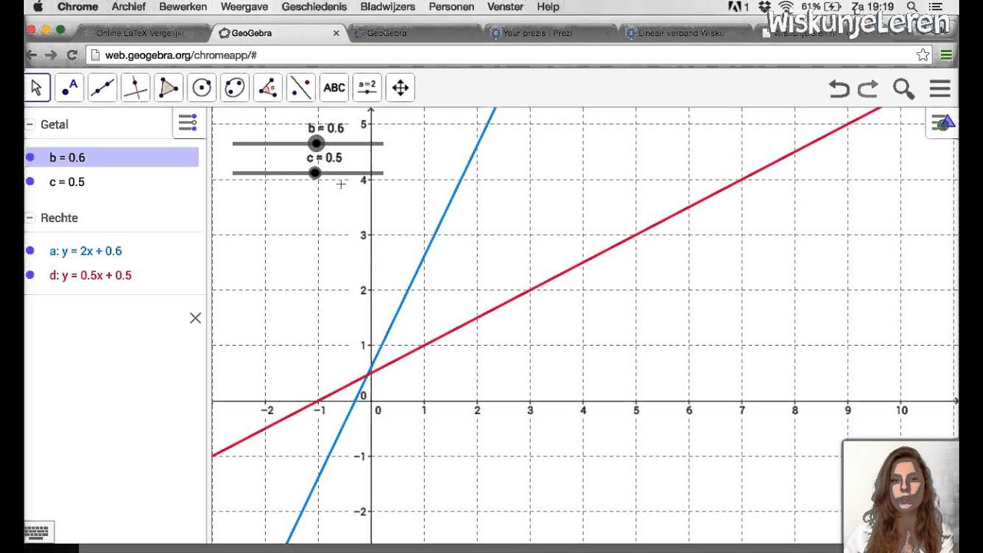Select the Ellipse conic tool
The height and width of the screenshot is (553, 983).
[x=234, y=88]
